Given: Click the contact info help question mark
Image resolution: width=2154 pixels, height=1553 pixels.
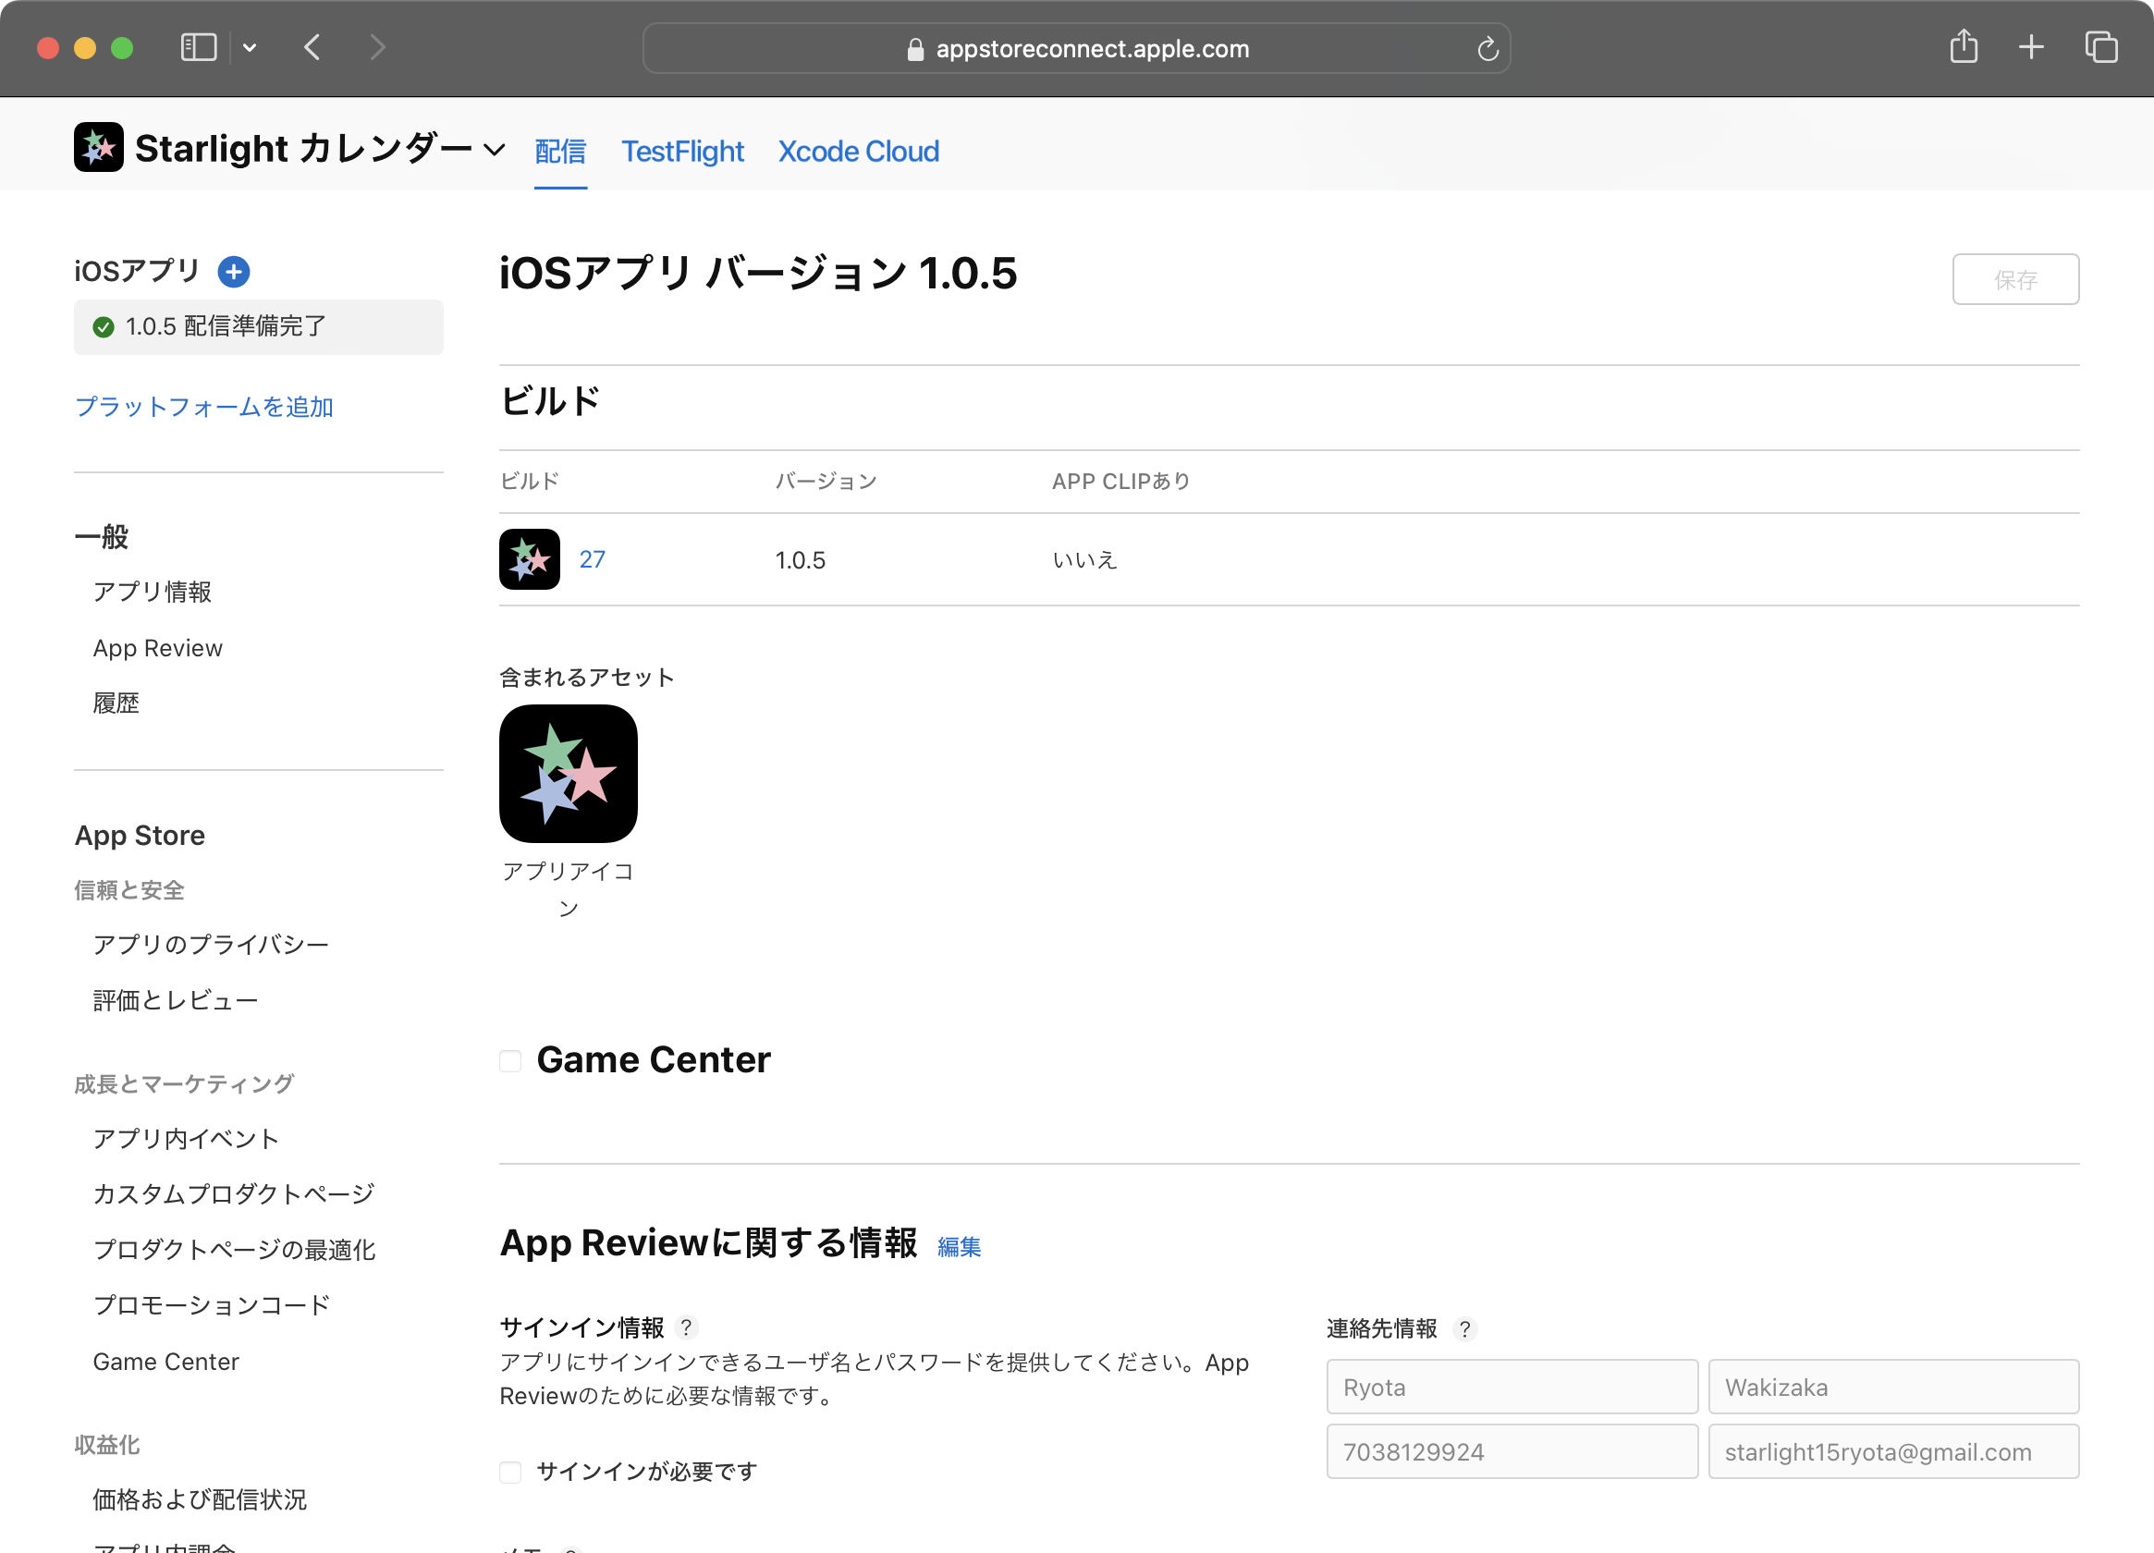Looking at the screenshot, I should pyautogui.click(x=1465, y=1329).
